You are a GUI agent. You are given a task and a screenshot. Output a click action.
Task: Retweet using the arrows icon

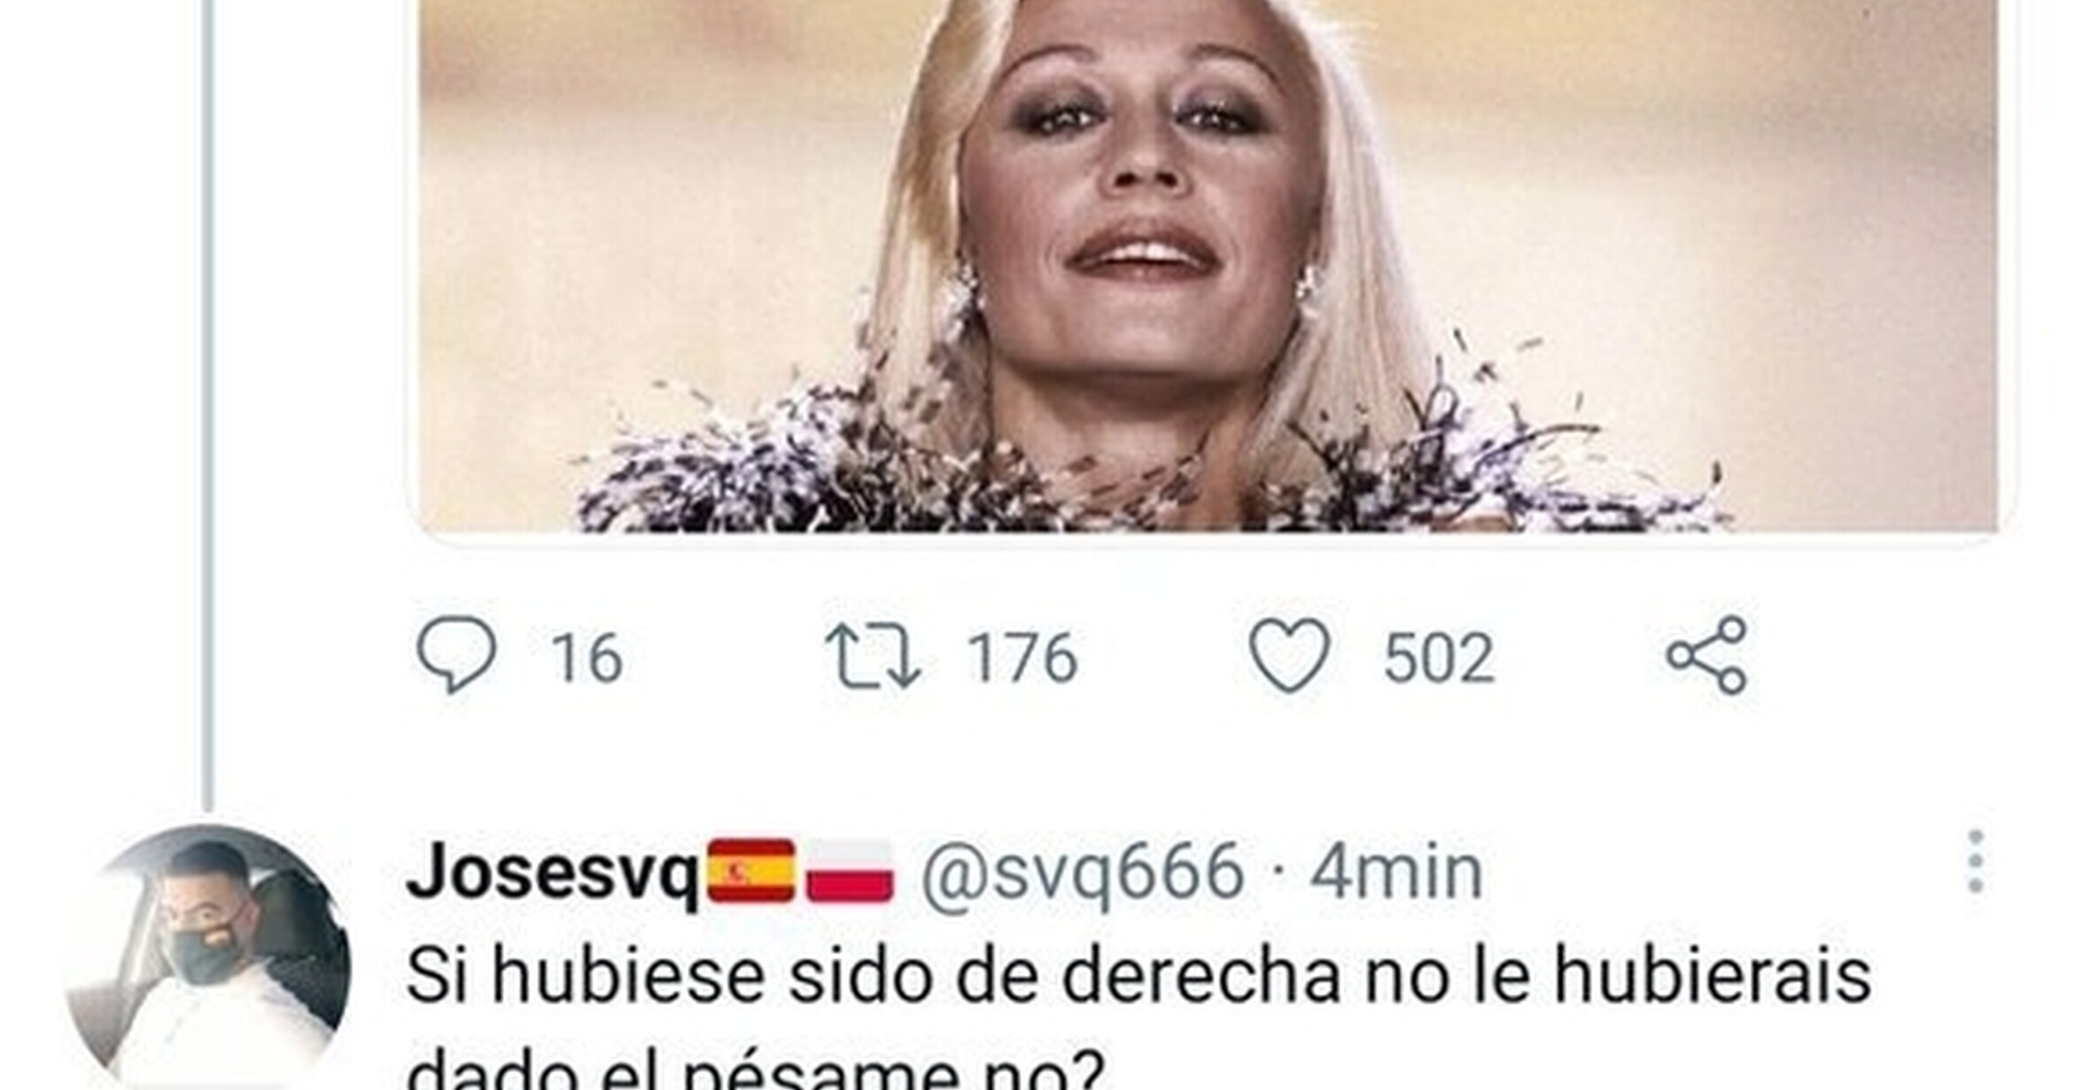pyautogui.click(x=874, y=657)
